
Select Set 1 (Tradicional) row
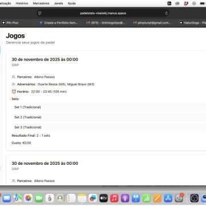[x=109, y=107]
